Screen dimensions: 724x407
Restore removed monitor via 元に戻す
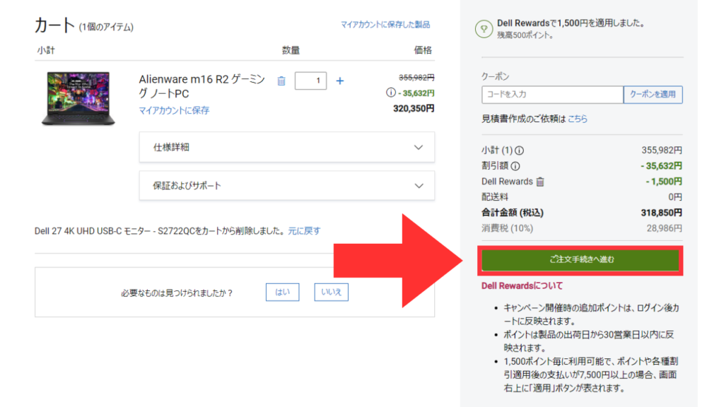tap(307, 230)
